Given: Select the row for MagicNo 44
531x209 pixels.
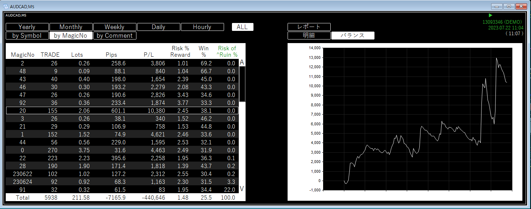Looking at the screenshot, I should tap(122, 142).
